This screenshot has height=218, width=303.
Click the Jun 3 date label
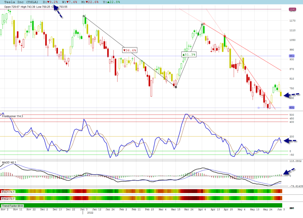coord(281,209)
